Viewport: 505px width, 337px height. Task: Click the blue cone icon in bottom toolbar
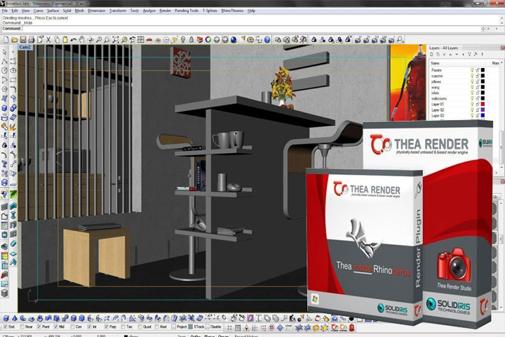(15, 319)
